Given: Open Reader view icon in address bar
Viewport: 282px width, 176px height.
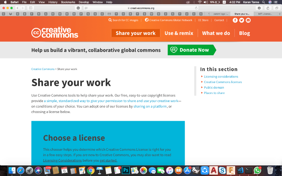Looking at the screenshot, I should click(86, 8).
